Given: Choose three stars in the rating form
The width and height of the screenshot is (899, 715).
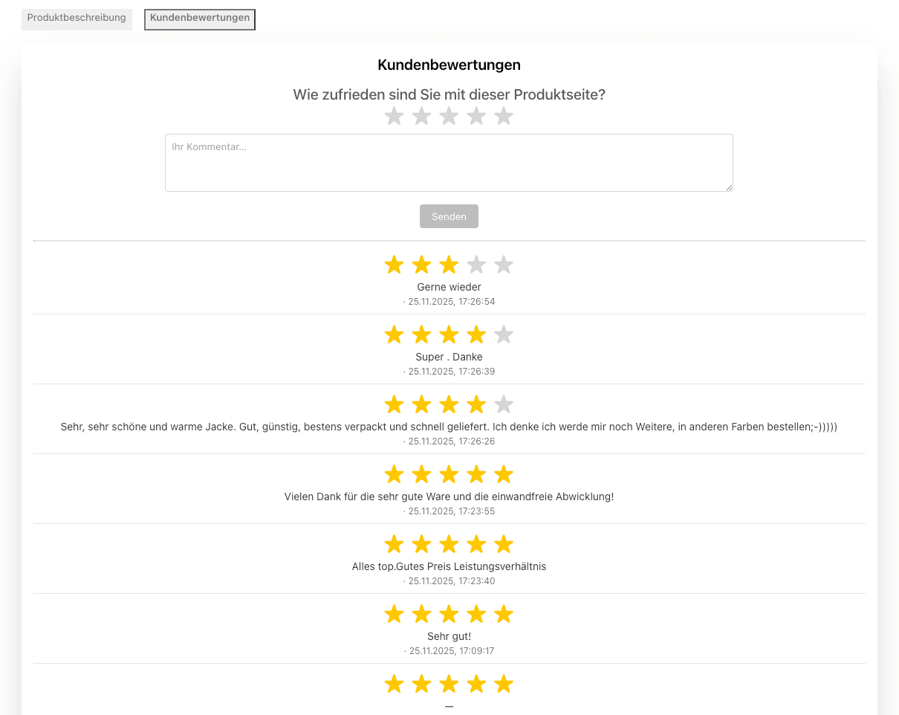Looking at the screenshot, I should coord(449,116).
